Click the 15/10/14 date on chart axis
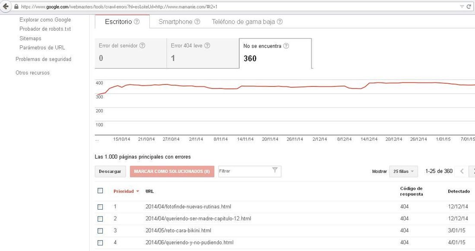This screenshot has width=475, height=251. (x=121, y=139)
